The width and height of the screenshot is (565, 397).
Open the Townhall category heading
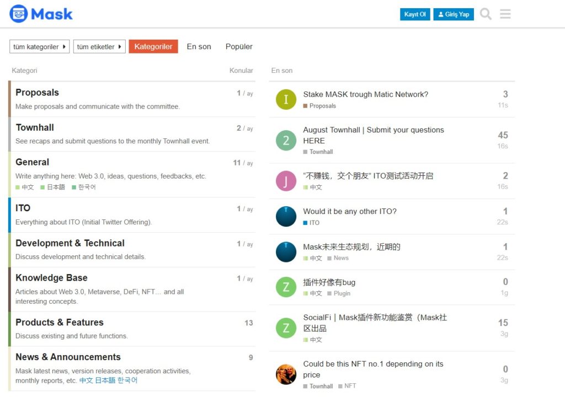coord(35,127)
